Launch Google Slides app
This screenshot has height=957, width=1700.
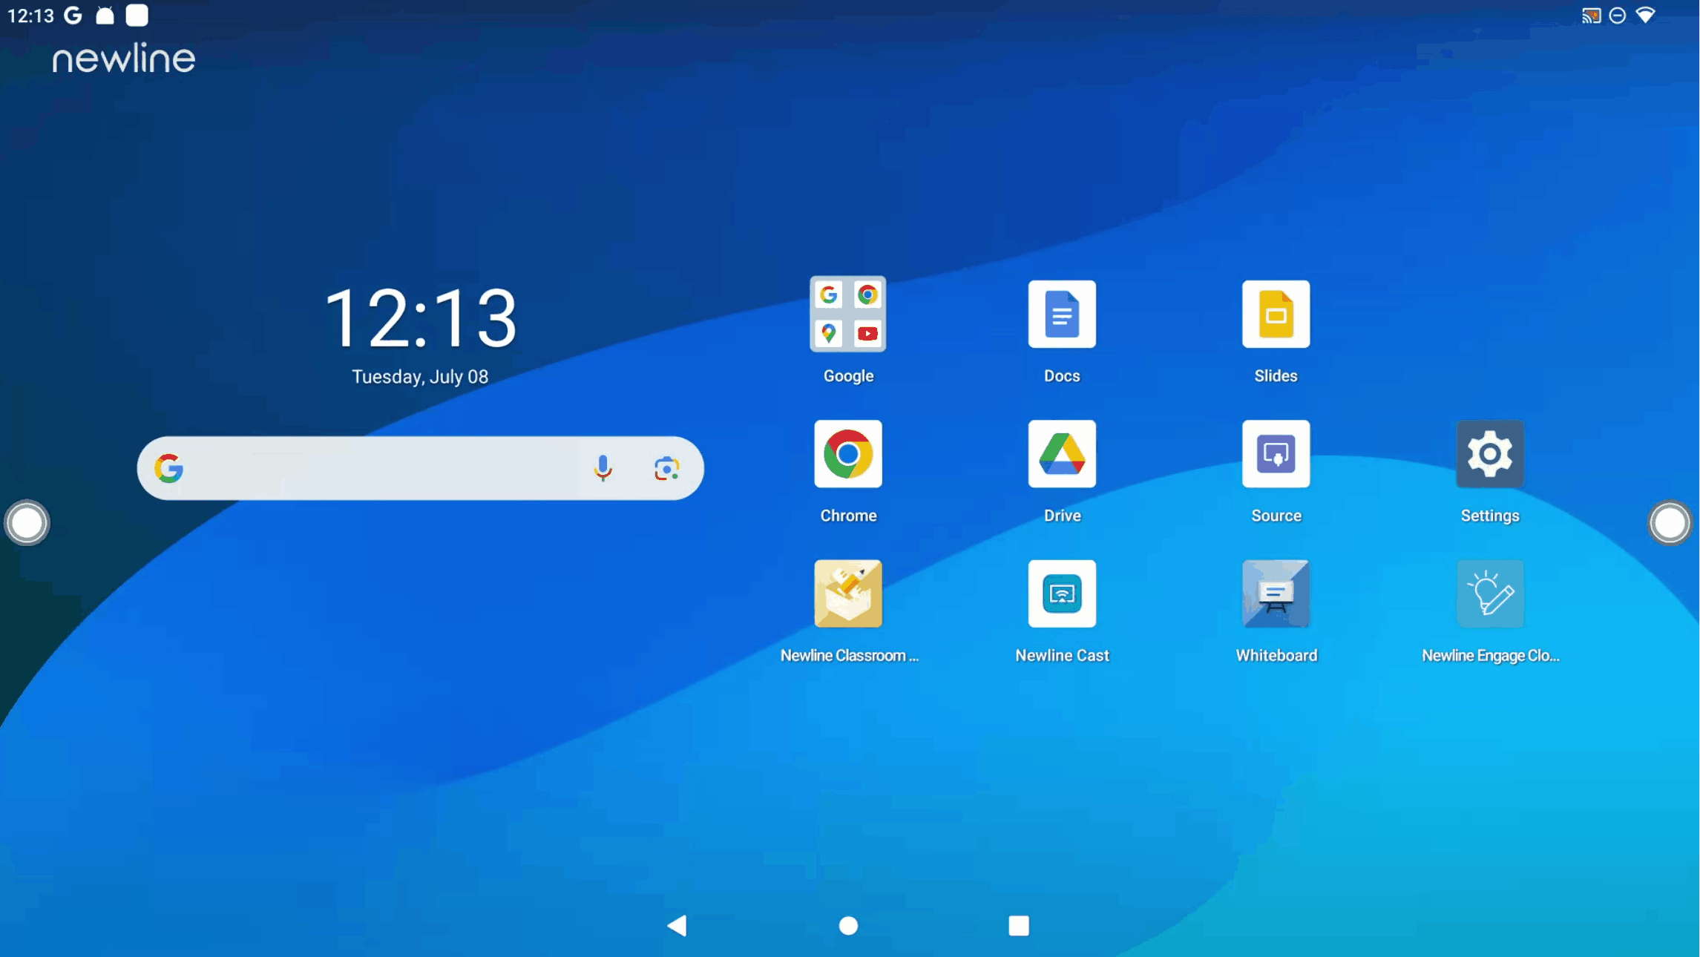(x=1276, y=315)
